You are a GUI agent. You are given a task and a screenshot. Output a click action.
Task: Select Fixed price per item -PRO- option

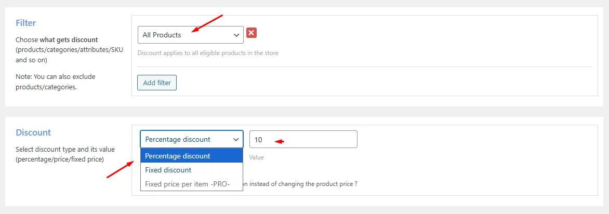tap(192, 184)
